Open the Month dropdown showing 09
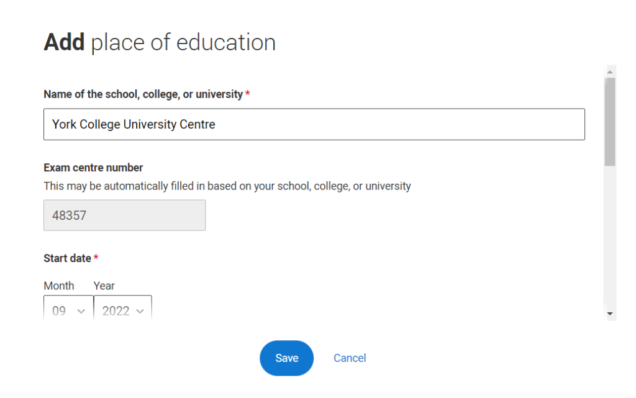636x398 pixels. (68, 308)
